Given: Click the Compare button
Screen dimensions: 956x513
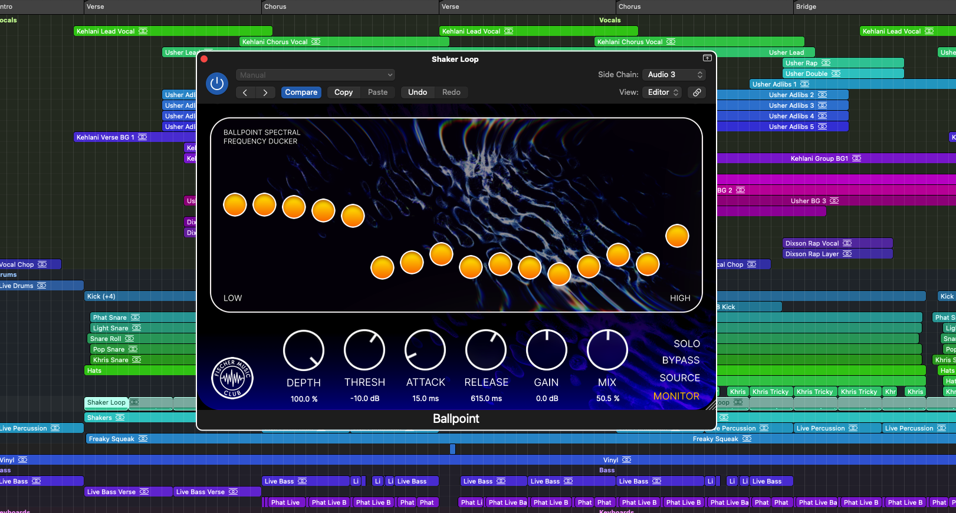Looking at the screenshot, I should click(x=301, y=92).
